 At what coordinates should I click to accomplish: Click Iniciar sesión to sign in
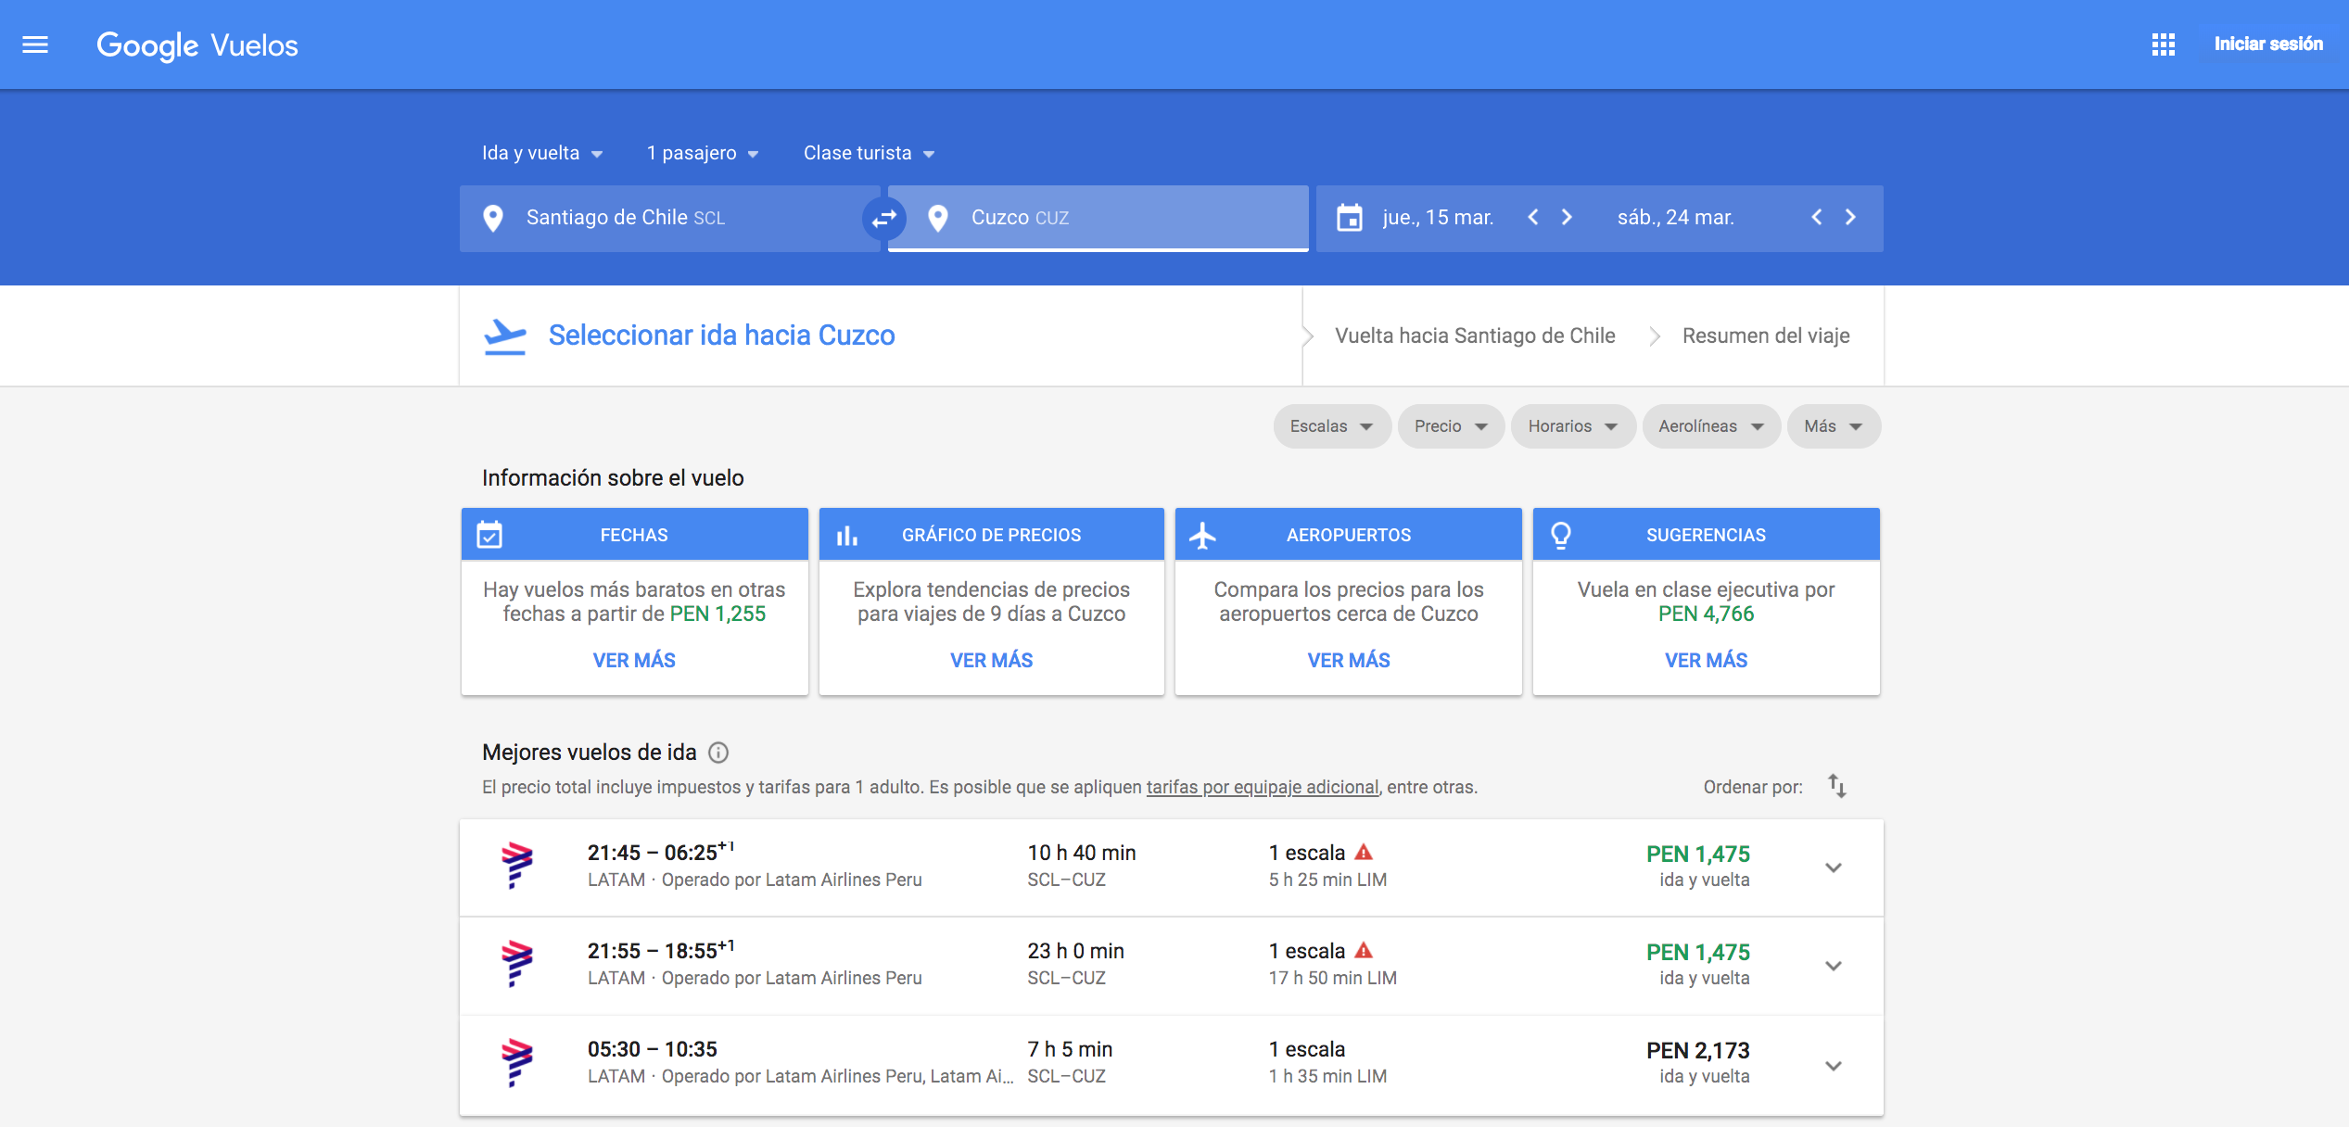tap(2268, 44)
